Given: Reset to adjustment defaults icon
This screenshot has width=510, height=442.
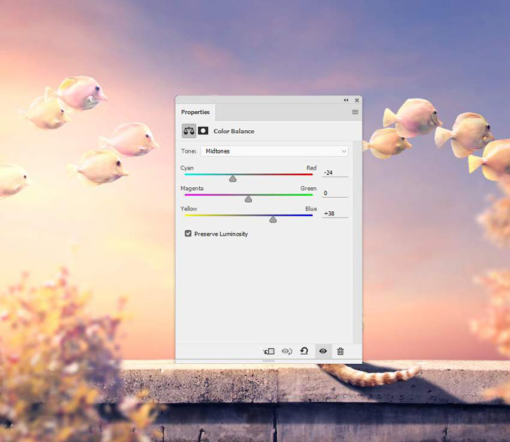Looking at the screenshot, I should click(305, 351).
